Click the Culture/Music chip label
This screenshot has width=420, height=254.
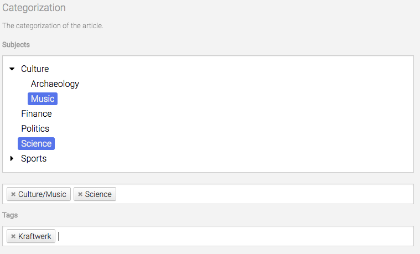coord(42,194)
